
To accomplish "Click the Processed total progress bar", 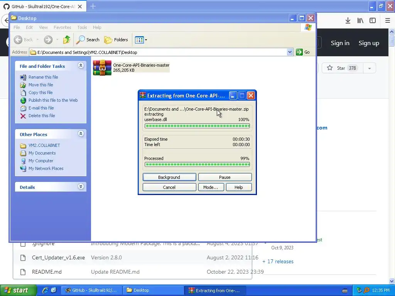I will pyautogui.click(x=197, y=165).
